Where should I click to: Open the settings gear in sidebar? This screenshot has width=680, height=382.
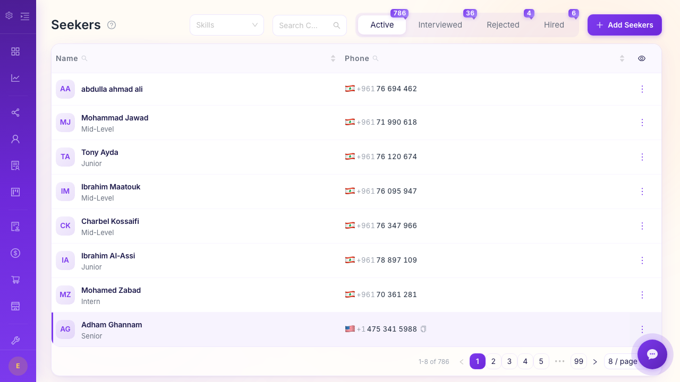(x=9, y=16)
